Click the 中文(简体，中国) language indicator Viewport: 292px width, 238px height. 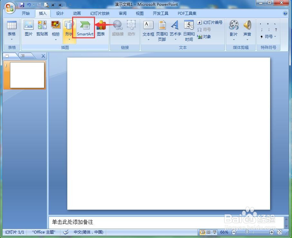point(89,232)
